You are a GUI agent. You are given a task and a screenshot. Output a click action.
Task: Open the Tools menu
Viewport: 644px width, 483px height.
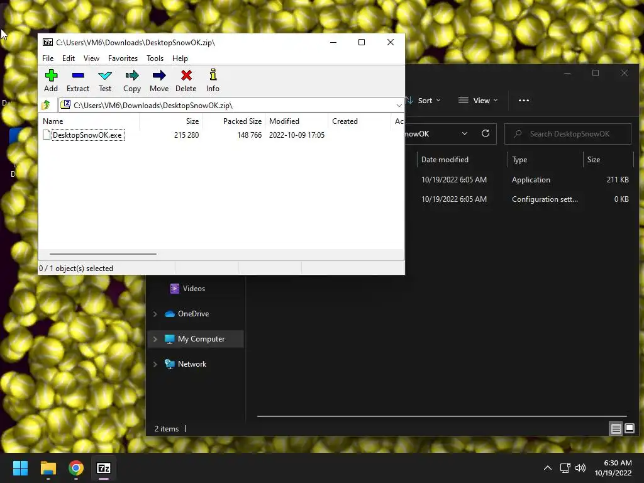coord(155,58)
